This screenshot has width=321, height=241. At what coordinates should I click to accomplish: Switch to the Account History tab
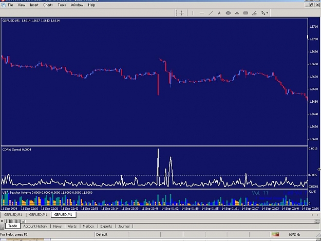pos(35,226)
